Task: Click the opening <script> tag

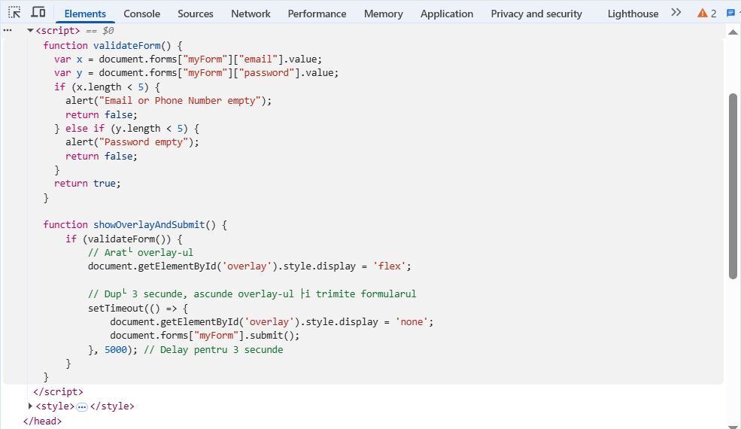Action: (x=58, y=31)
